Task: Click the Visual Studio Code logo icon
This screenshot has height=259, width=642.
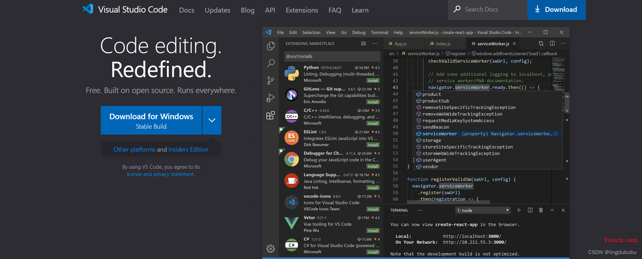Action: click(88, 9)
